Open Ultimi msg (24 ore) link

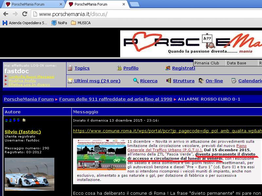(x=97, y=81)
